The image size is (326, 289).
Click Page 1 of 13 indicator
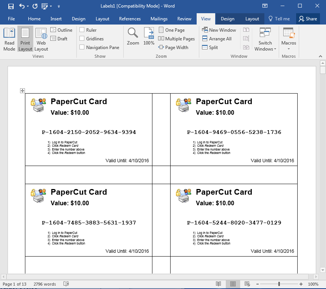click(x=14, y=284)
